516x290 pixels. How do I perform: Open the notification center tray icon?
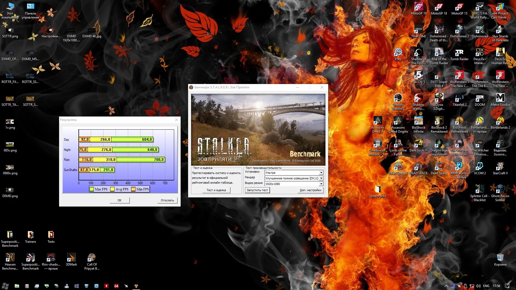[x=507, y=286]
